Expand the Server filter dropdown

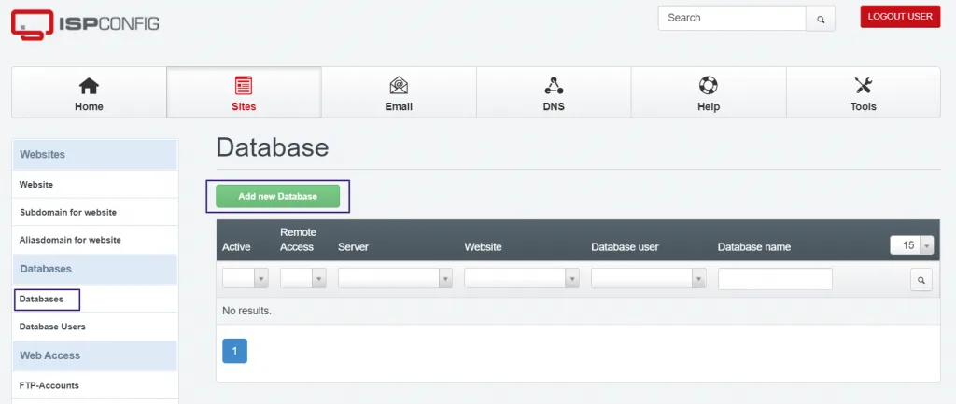pyautogui.click(x=395, y=278)
